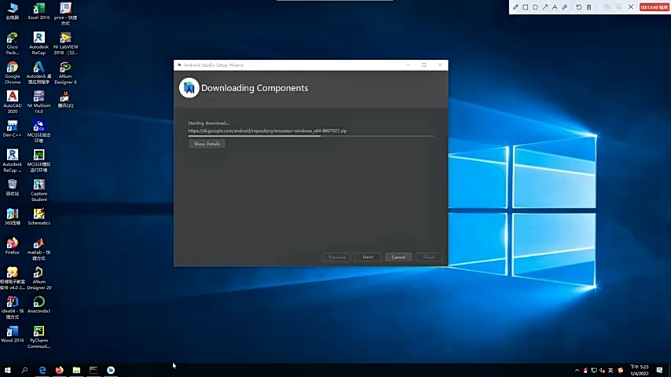Click the download progress bar

[311, 136]
